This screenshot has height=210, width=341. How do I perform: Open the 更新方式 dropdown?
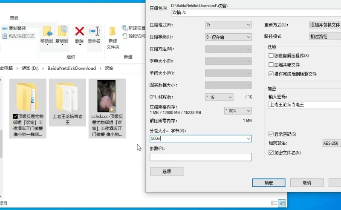[325, 25]
